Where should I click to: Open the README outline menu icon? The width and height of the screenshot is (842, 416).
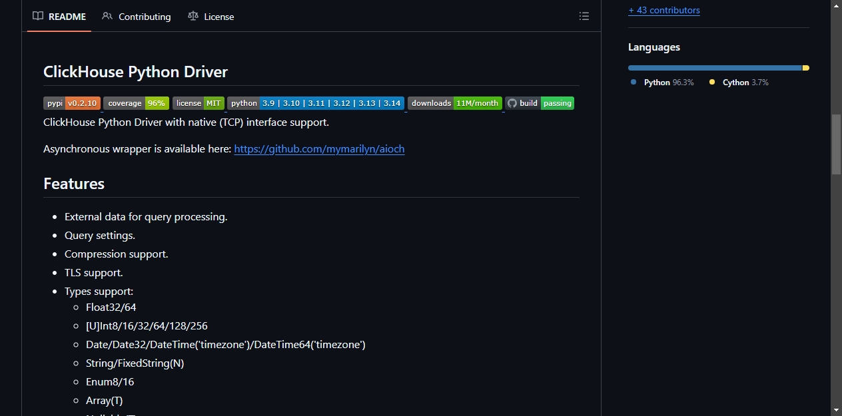point(584,16)
